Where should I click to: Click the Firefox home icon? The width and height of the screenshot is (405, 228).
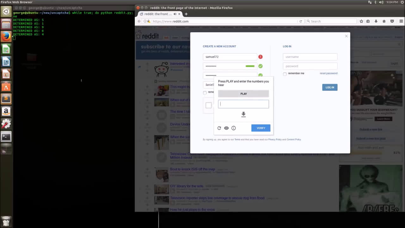coord(384,21)
